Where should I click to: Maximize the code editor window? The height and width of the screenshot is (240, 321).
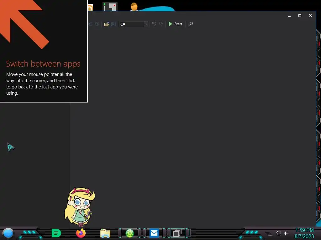point(300,16)
